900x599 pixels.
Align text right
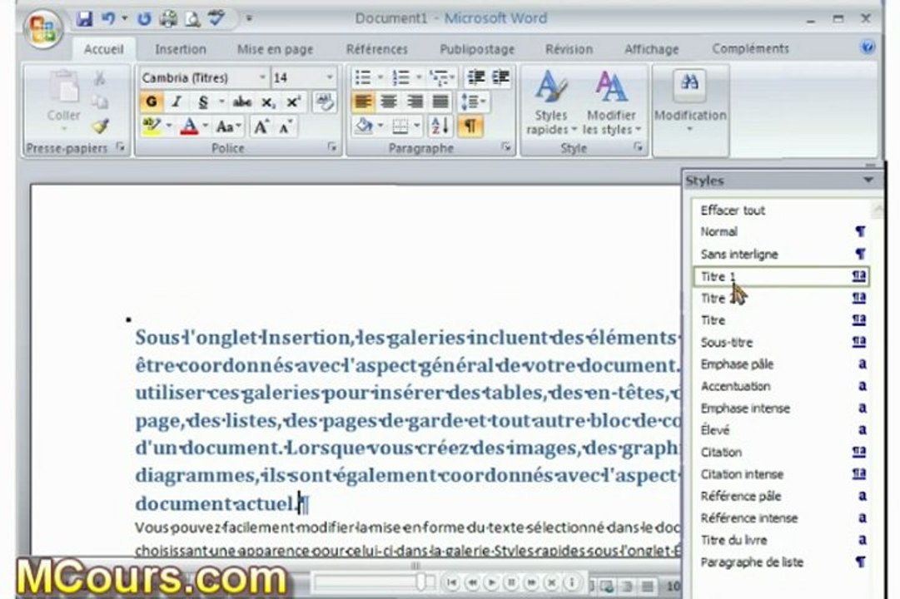point(415,102)
